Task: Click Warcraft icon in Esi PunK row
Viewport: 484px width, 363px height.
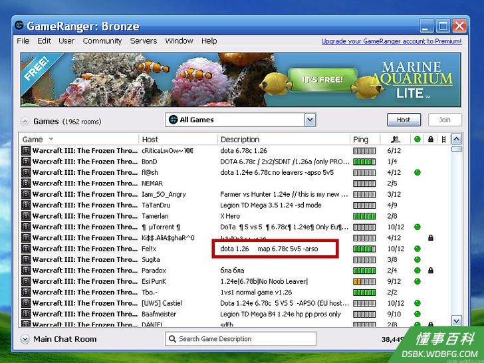Action: tap(26, 281)
